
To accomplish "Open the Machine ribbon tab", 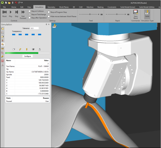I will pyautogui.click(x=90, y=7).
